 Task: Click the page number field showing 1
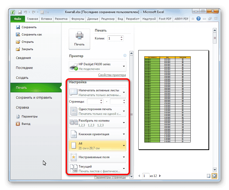[x=146, y=176]
